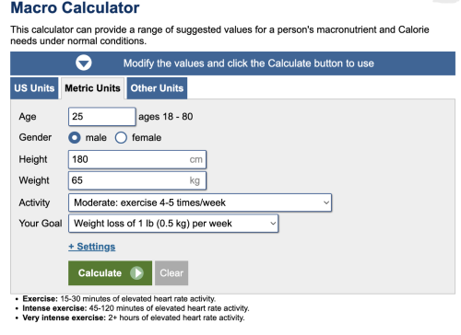Click the play arrow icon on Calculate
The image size is (461, 335).
coord(136,272)
